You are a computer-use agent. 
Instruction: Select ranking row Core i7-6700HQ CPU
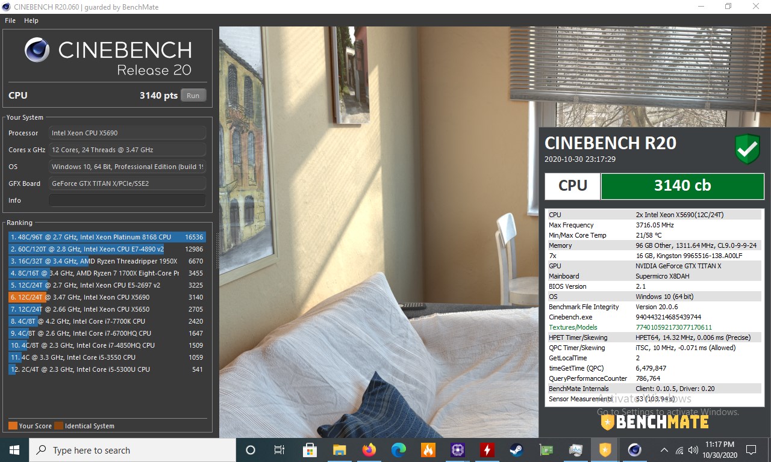click(107, 333)
